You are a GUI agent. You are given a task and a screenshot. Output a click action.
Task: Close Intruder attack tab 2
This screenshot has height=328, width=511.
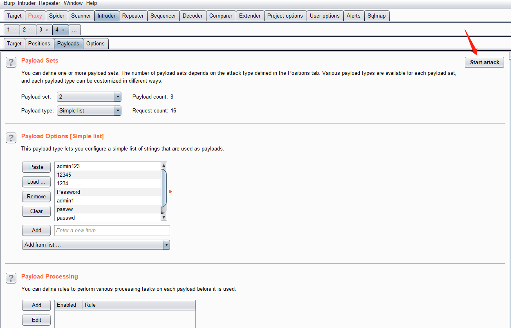point(31,30)
